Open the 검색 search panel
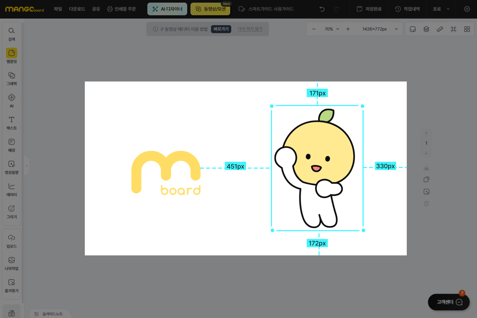Image resolution: width=477 pixels, height=318 pixels. click(12, 34)
